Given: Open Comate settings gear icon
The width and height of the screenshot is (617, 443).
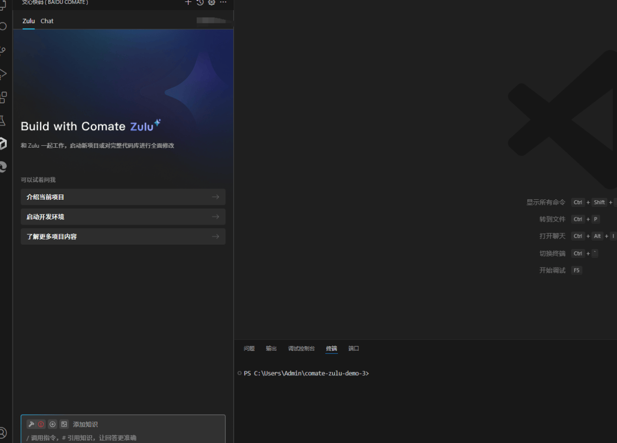Looking at the screenshot, I should (x=211, y=2).
